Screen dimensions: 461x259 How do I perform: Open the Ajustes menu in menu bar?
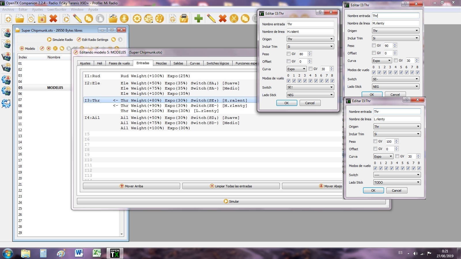coord(37,9)
